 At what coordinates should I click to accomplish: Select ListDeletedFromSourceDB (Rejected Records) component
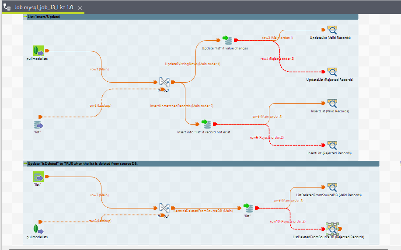(x=332, y=229)
